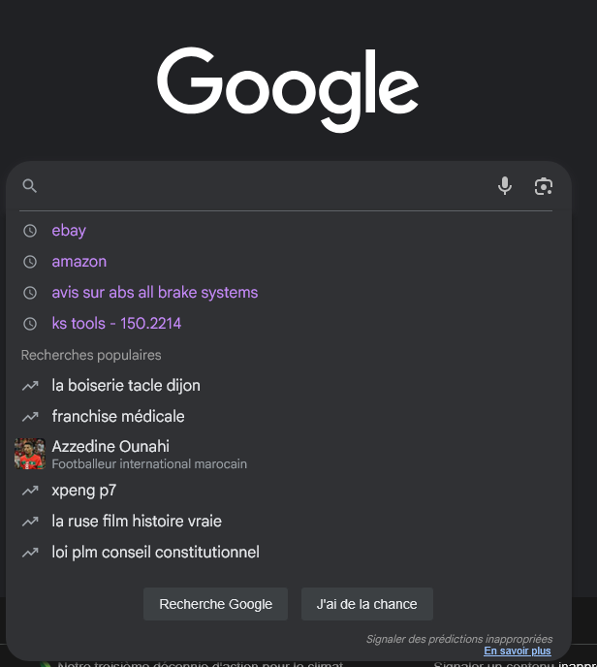Image resolution: width=597 pixels, height=667 pixels.
Task: Click trending arrow icon beside xpeng p7
Action: (30, 491)
